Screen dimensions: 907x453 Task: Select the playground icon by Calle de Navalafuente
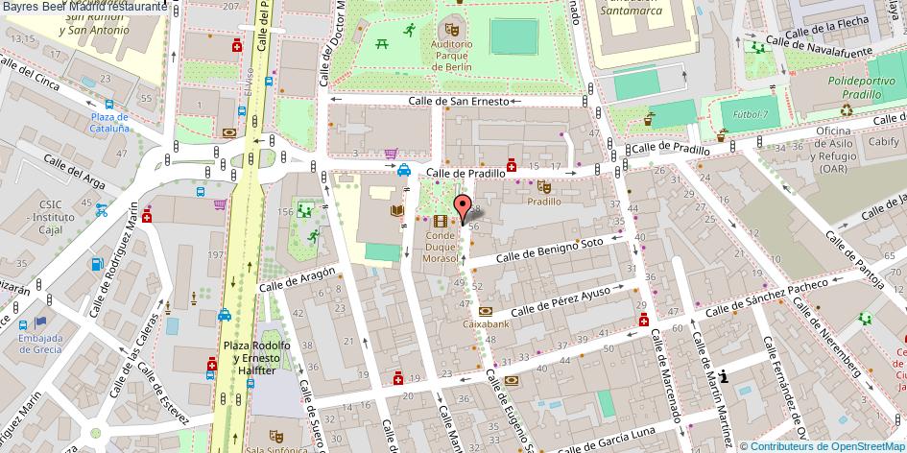click(758, 47)
